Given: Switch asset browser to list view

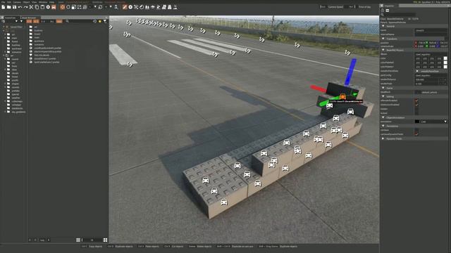Looking at the screenshot, I should 78,240.
